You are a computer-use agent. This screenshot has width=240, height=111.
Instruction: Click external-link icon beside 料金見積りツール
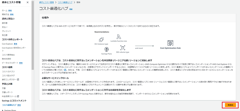18,96
